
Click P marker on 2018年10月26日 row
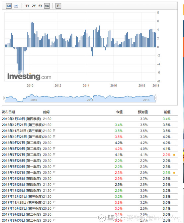tap(54, 137)
